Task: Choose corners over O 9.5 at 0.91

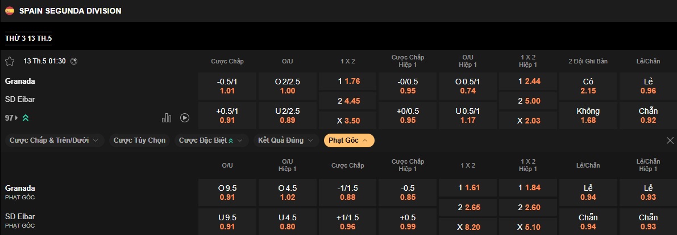Action: click(x=227, y=193)
